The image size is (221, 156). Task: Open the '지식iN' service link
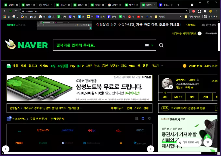(x=44, y=66)
